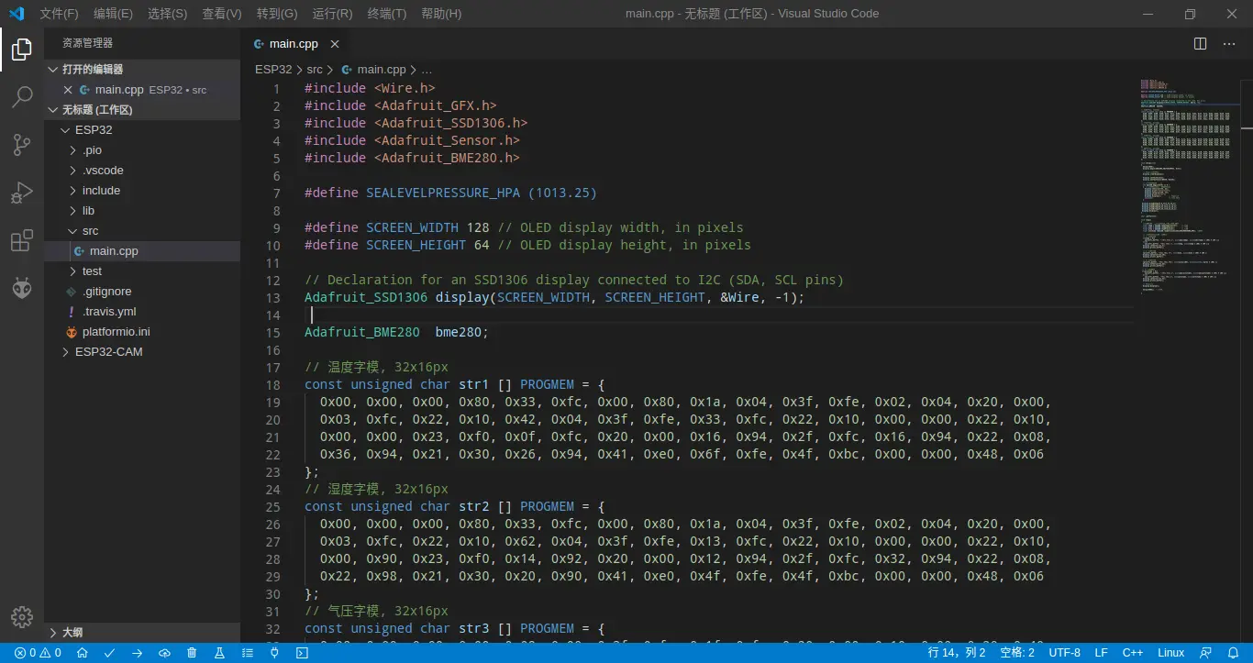Click the feedback icon in status bar
Viewport: 1253px width, 663px height.
coord(1206,653)
